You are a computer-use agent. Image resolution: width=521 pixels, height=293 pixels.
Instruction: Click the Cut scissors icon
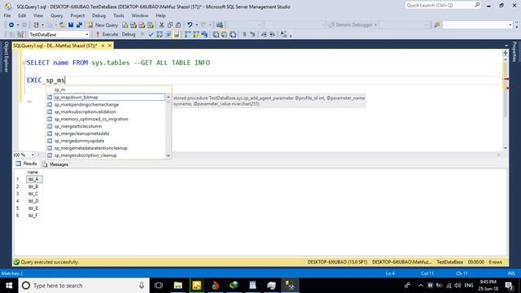[x=161, y=25]
